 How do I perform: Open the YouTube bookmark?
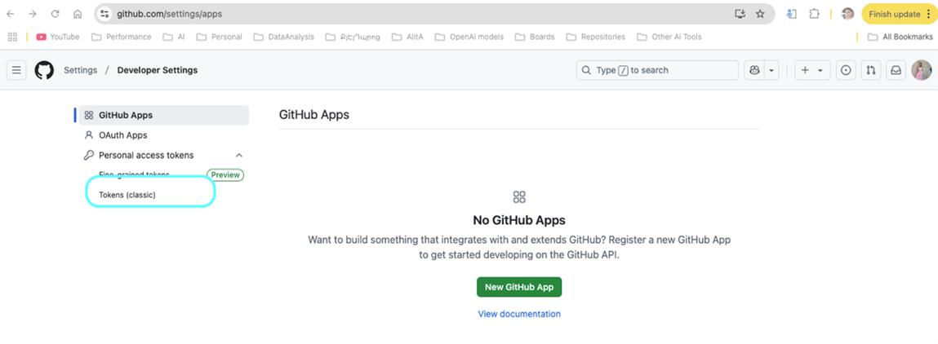click(58, 37)
